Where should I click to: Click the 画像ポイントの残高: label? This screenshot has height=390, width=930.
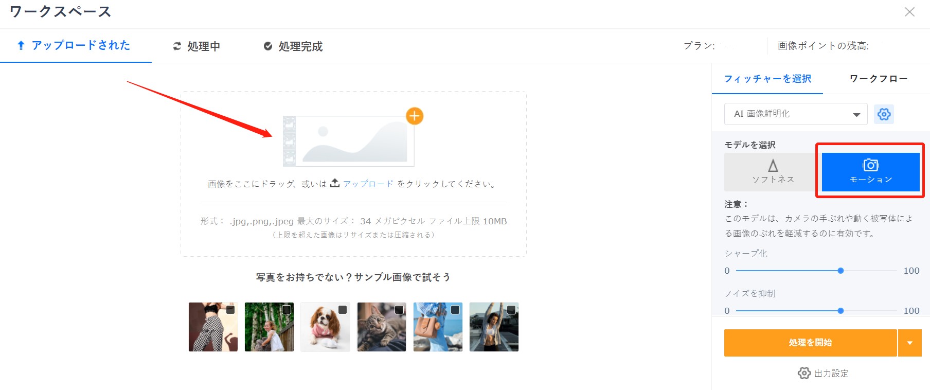tap(823, 46)
